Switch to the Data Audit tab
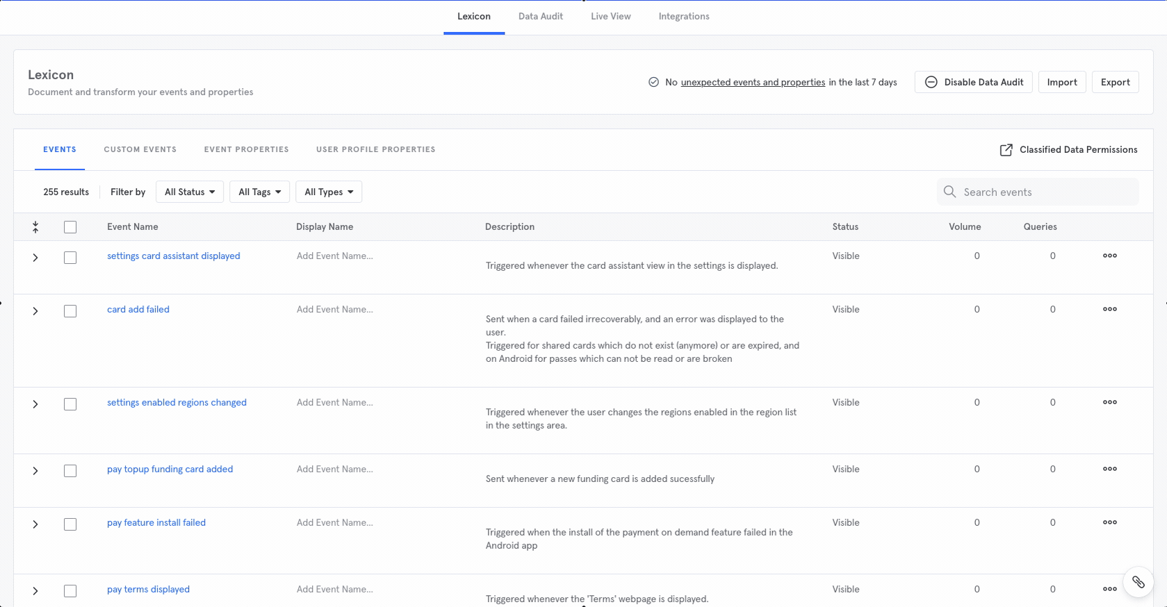 click(540, 17)
